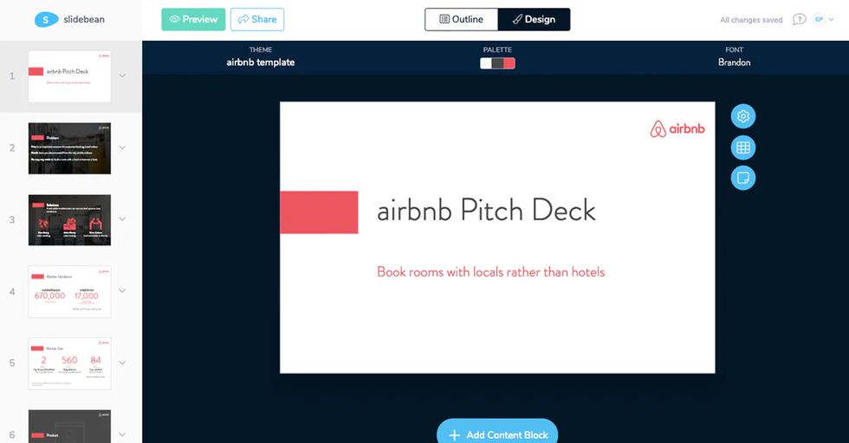Click the Share button
849x443 pixels.
tap(257, 19)
